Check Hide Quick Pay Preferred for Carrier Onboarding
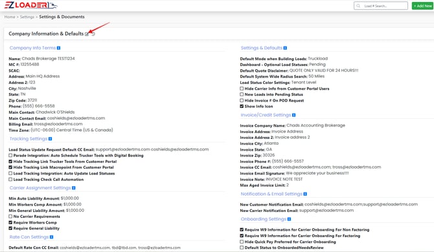434x252 pixels. click(242, 242)
